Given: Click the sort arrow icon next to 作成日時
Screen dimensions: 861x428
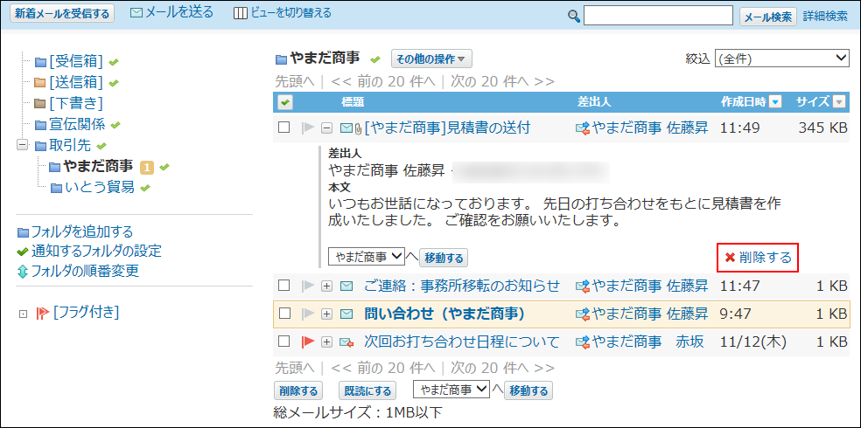Looking at the screenshot, I should tap(775, 102).
